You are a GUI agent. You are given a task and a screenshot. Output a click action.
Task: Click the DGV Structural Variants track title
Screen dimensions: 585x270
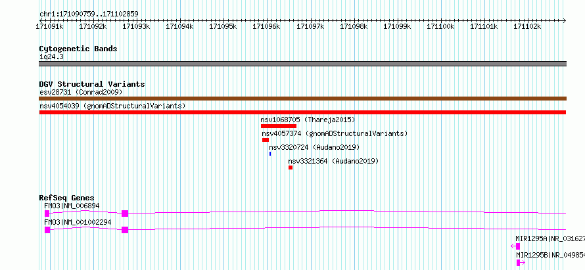92,84
